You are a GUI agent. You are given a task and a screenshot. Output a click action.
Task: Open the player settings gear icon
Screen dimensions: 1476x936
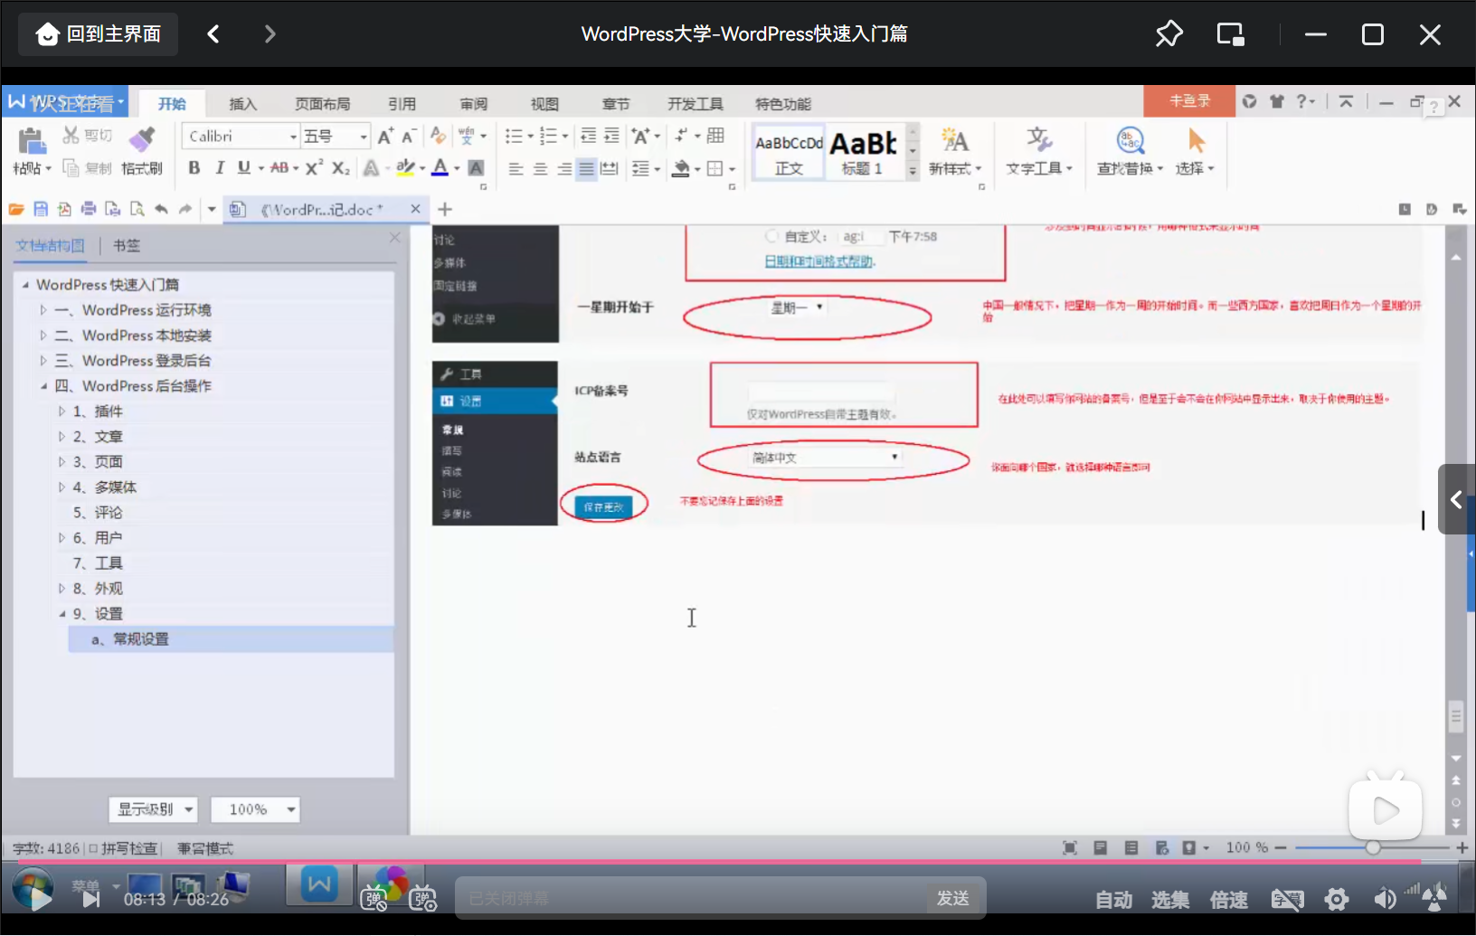[x=1336, y=899]
